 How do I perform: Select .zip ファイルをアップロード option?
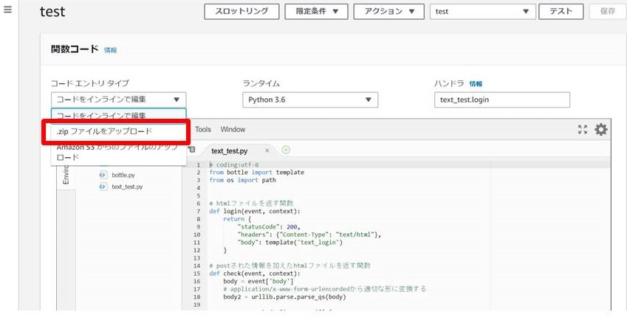(115, 131)
